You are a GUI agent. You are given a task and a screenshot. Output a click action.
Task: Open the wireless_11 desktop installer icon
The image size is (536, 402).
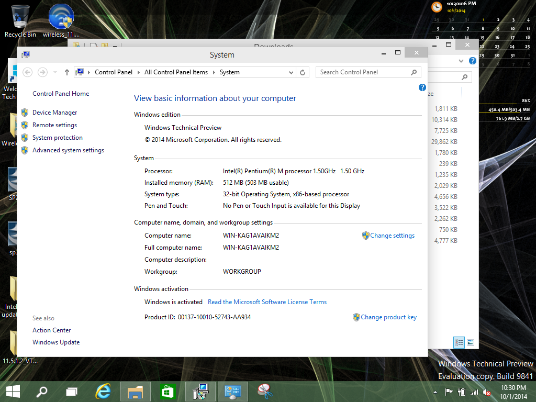(61, 20)
